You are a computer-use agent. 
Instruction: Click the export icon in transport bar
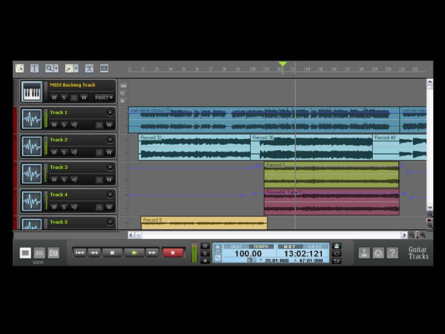[364, 253]
